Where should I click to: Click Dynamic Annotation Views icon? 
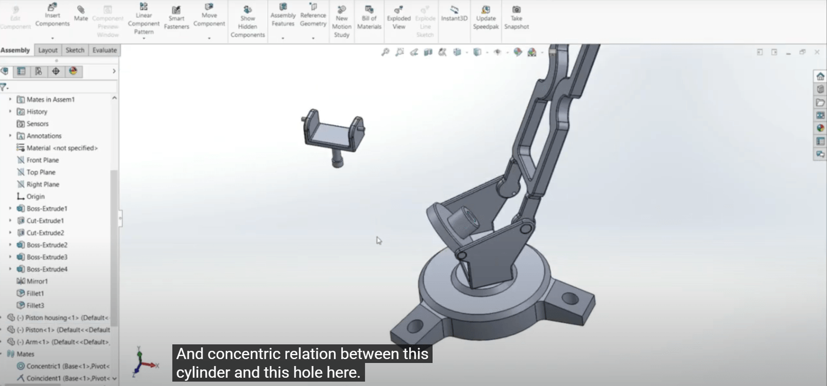click(442, 52)
